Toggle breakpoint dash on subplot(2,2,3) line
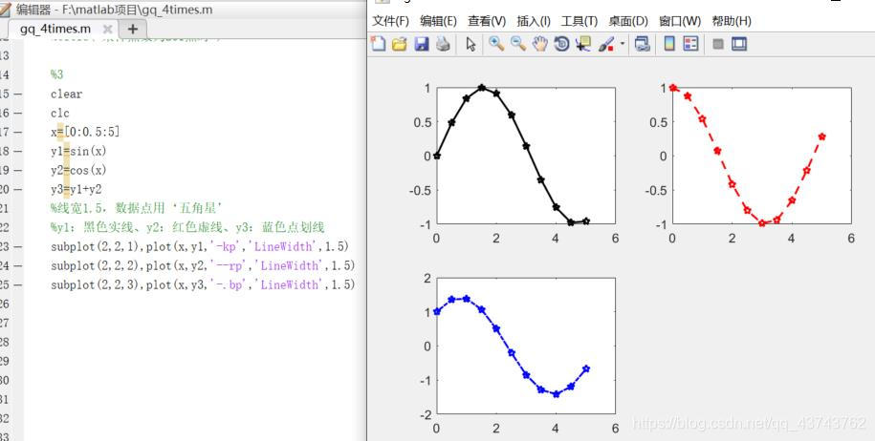 point(18,284)
